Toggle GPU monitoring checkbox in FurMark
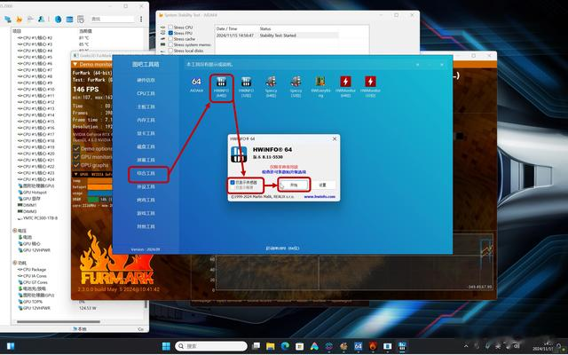Image resolution: width=568 pixels, height=355 pixels. 76,157
